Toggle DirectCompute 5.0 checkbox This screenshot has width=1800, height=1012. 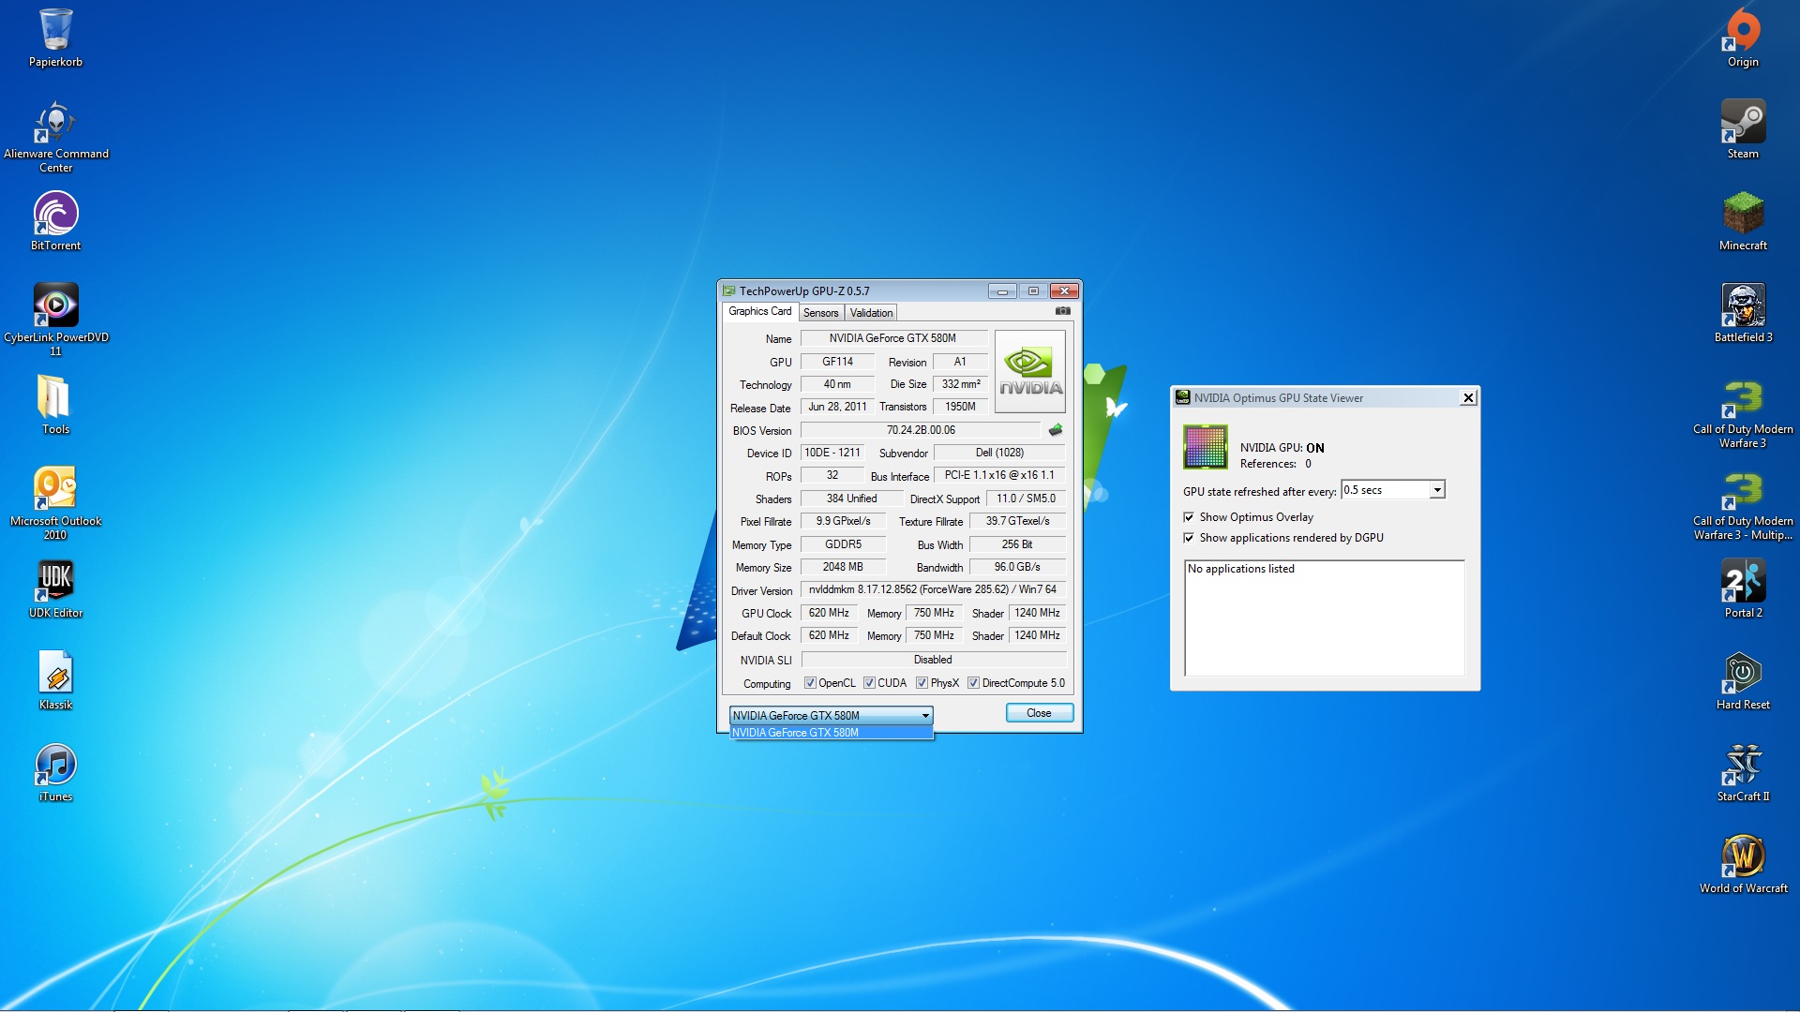(x=973, y=683)
